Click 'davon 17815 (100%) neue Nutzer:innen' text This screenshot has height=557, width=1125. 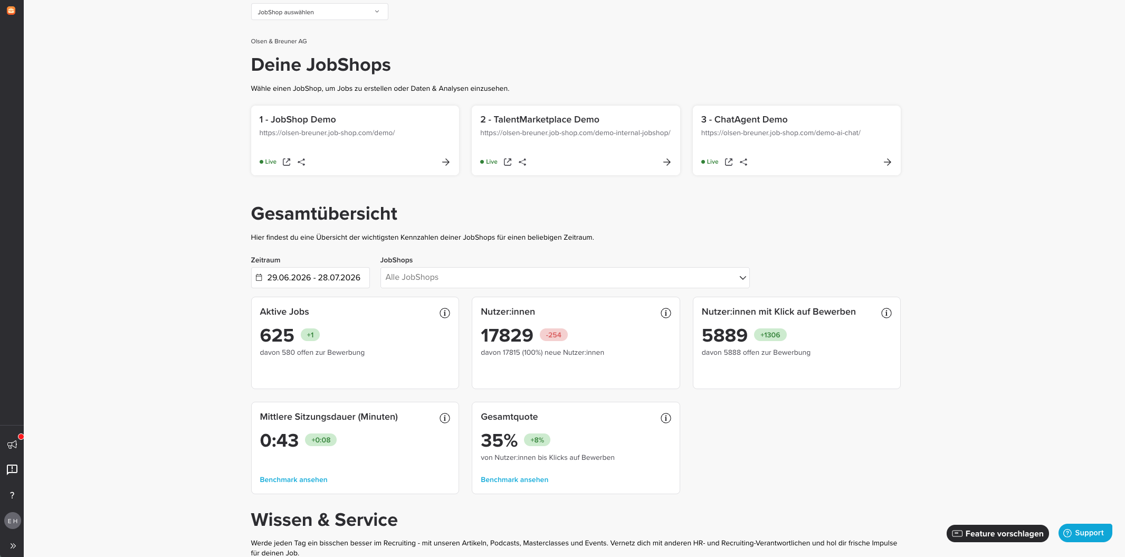pyautogui.click(x=542, y=353)
